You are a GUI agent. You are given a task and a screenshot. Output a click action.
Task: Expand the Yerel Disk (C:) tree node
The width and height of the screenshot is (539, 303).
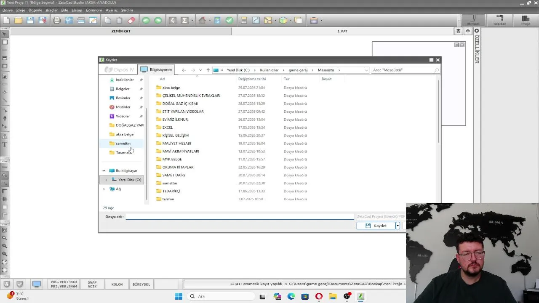(106, 180)
